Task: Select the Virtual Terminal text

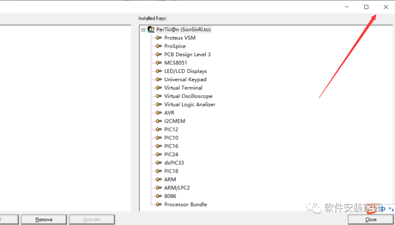Action: [x=183, y=88]
